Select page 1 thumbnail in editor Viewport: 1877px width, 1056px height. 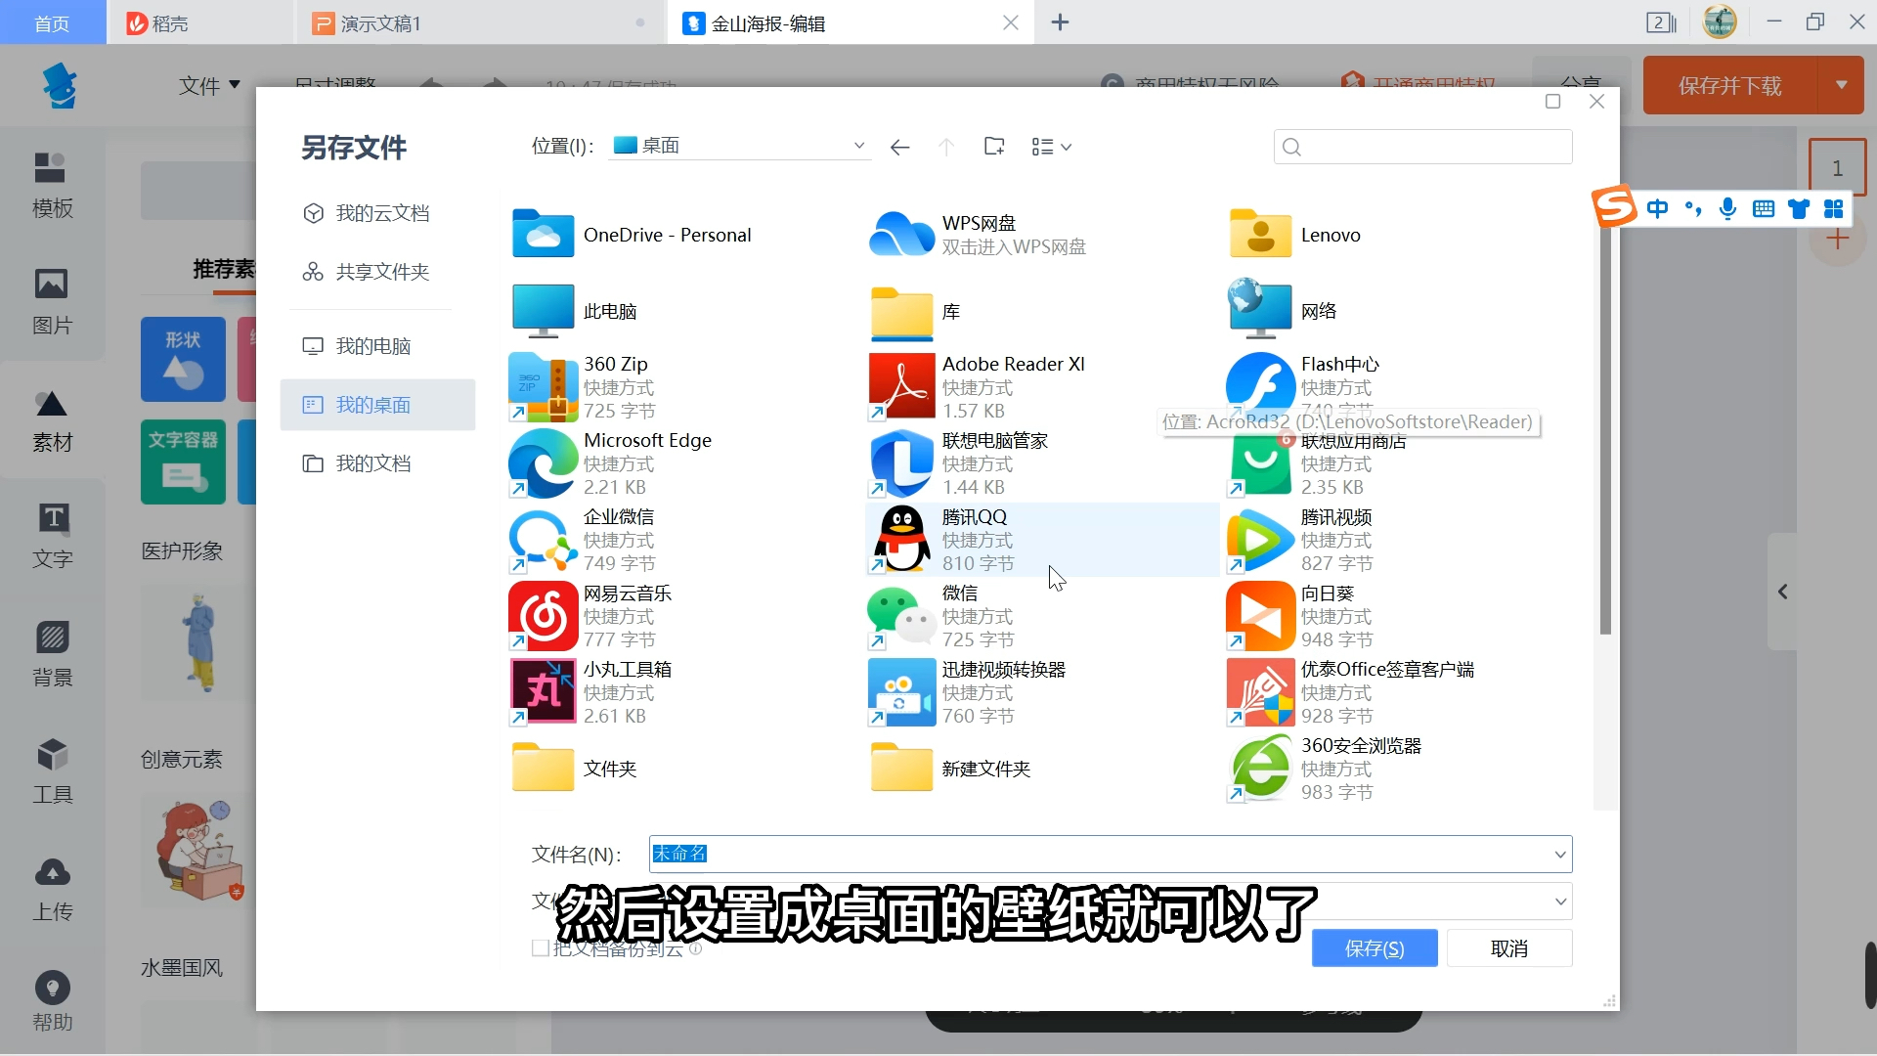pos(1837,168)
